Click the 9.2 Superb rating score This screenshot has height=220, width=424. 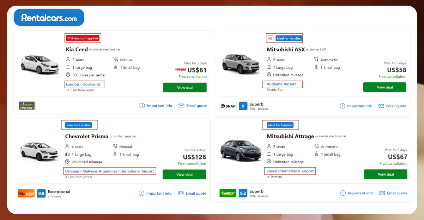(x=243, y=193)
